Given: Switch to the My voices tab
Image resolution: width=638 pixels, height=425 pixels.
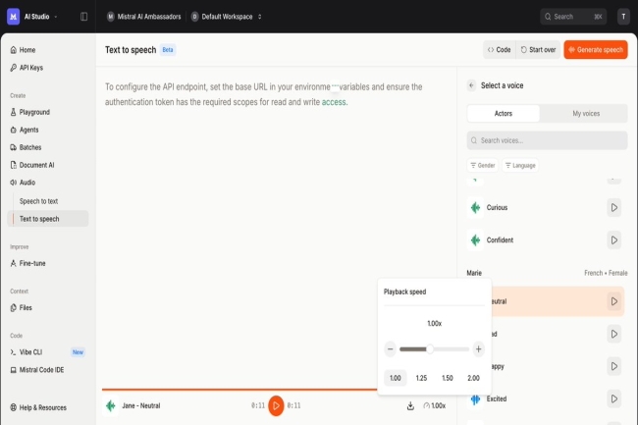Looking at the screenshot, I should [x=586, y=113].
